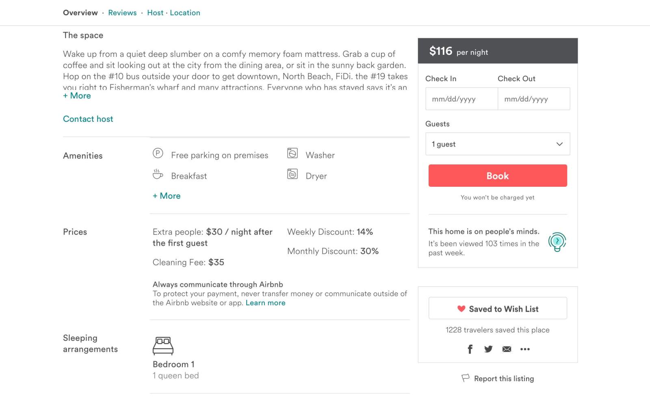650x406 pixels.
Task: Click the email share envelope icon
Action: 507,349
